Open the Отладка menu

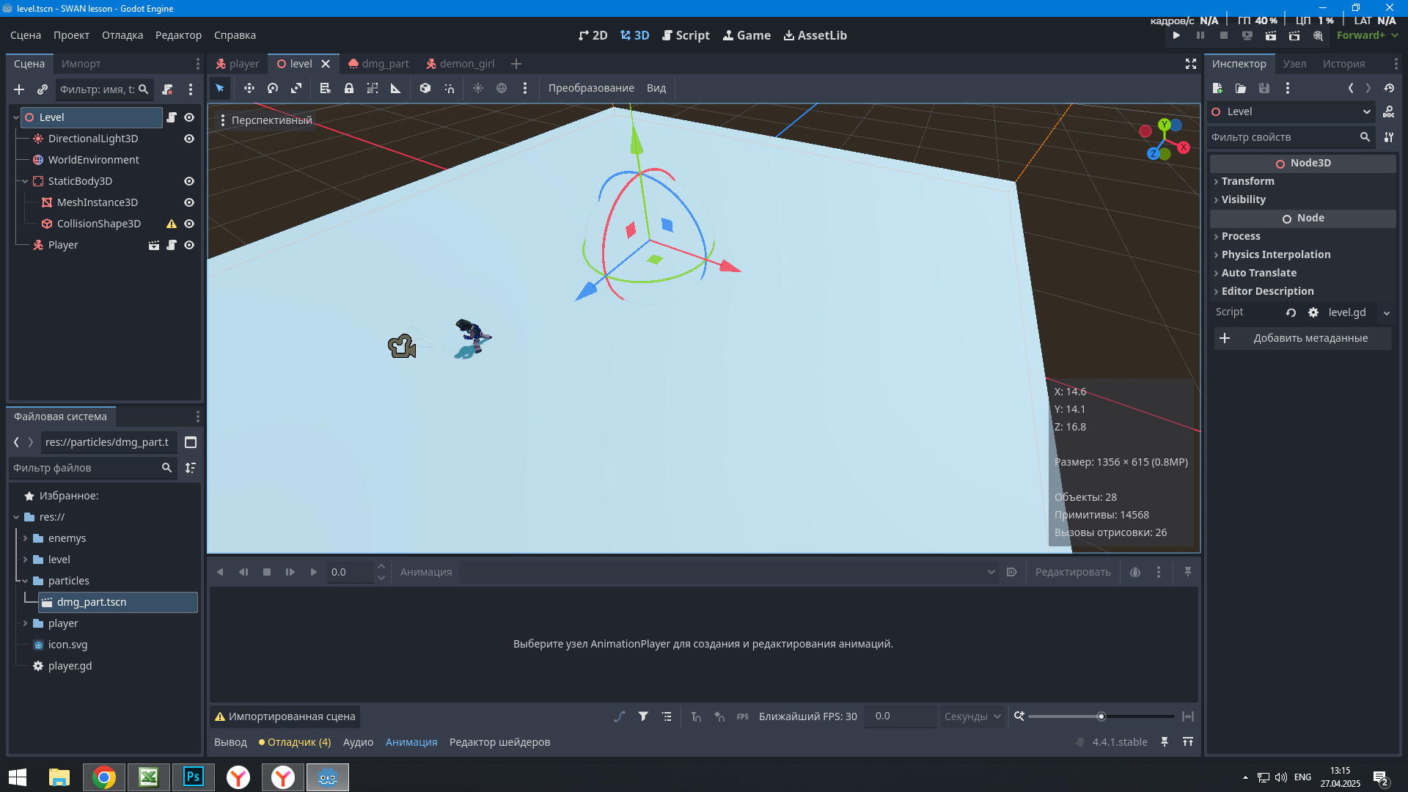122,35
